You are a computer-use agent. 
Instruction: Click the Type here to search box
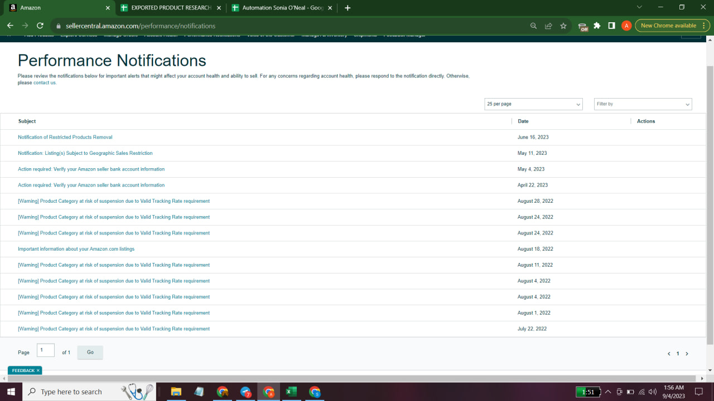tap(89, 392)
